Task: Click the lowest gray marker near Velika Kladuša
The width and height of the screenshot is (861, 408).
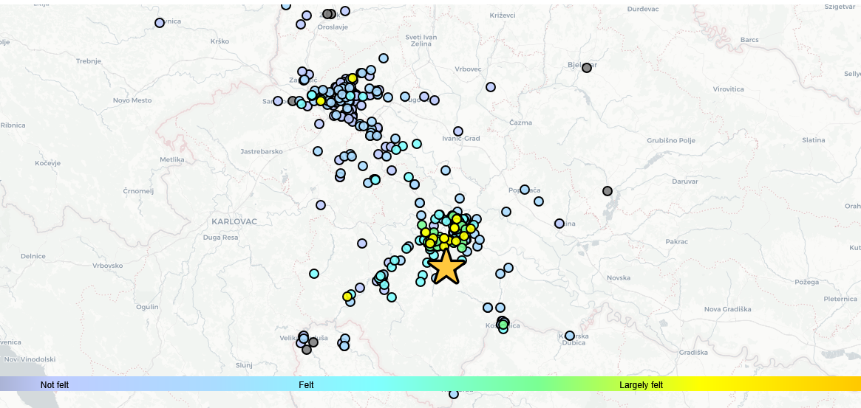Action: coord(307,349)
